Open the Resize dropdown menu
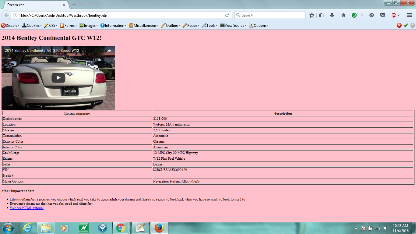Viewport: 416px width, 234px height. tap(191, 26)
